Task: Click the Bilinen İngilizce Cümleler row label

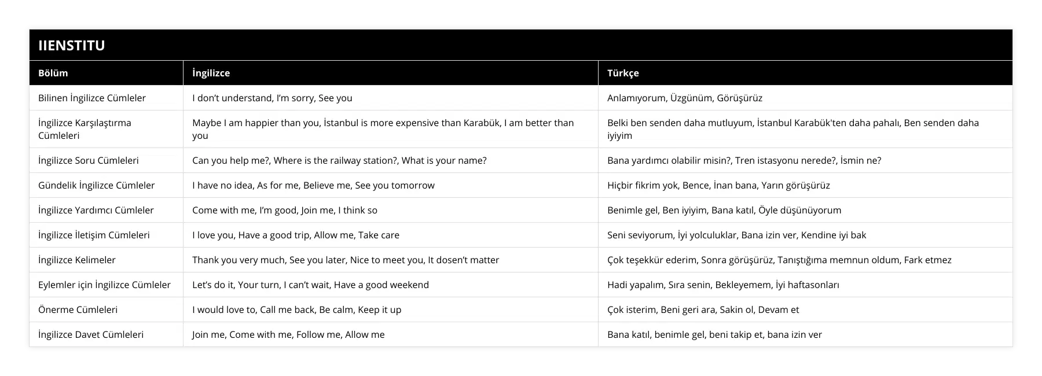Action: [92, 98]
